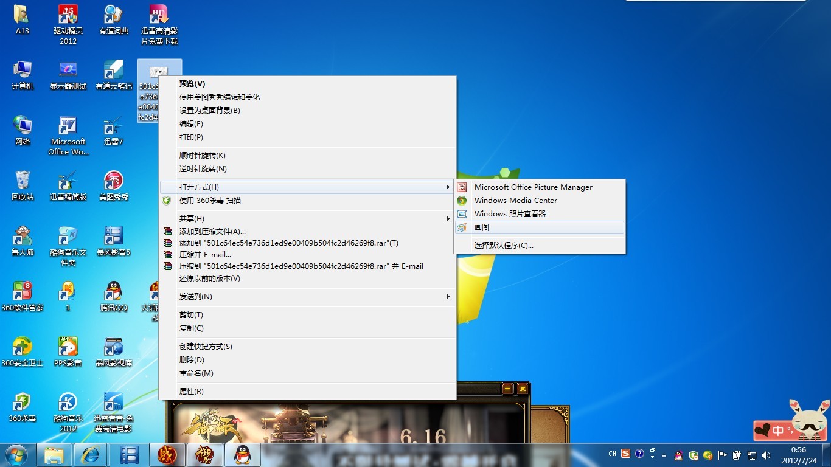Open 属性(R) from the context menu
831x467 pixels.
(307, 391)
